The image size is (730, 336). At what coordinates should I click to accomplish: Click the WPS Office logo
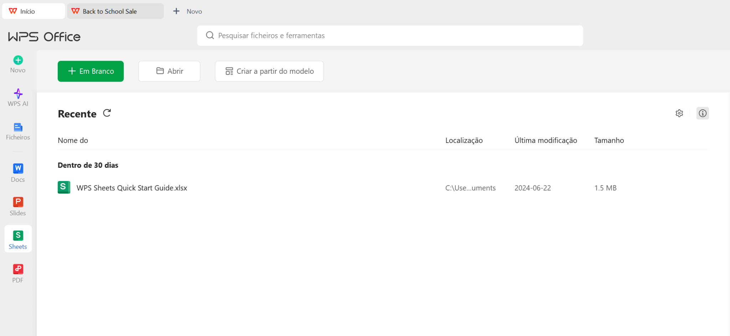[x=44, y=37]
